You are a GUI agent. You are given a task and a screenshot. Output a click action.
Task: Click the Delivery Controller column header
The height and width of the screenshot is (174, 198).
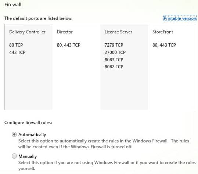click(27, 32)
